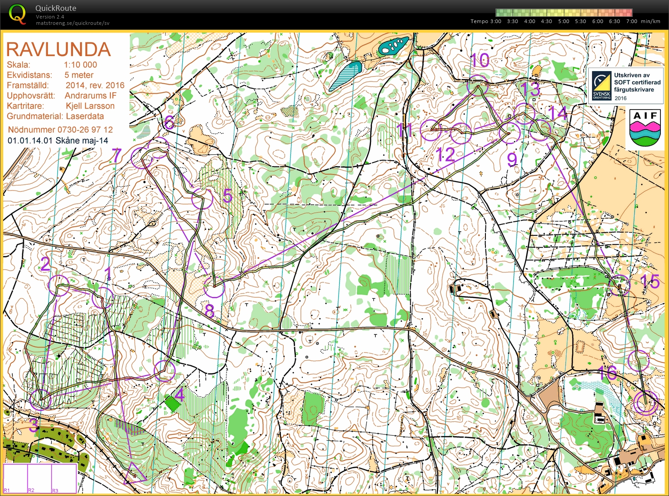The height and width of the screenshot is (496, 669).
Task: Click the Ekvidistans 5 meter text
Action: click(x=50, y=75)
